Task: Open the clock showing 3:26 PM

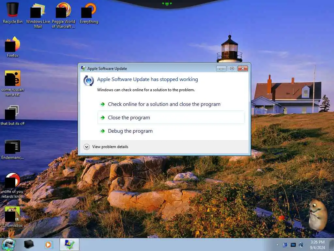Action: coord(317,245)
